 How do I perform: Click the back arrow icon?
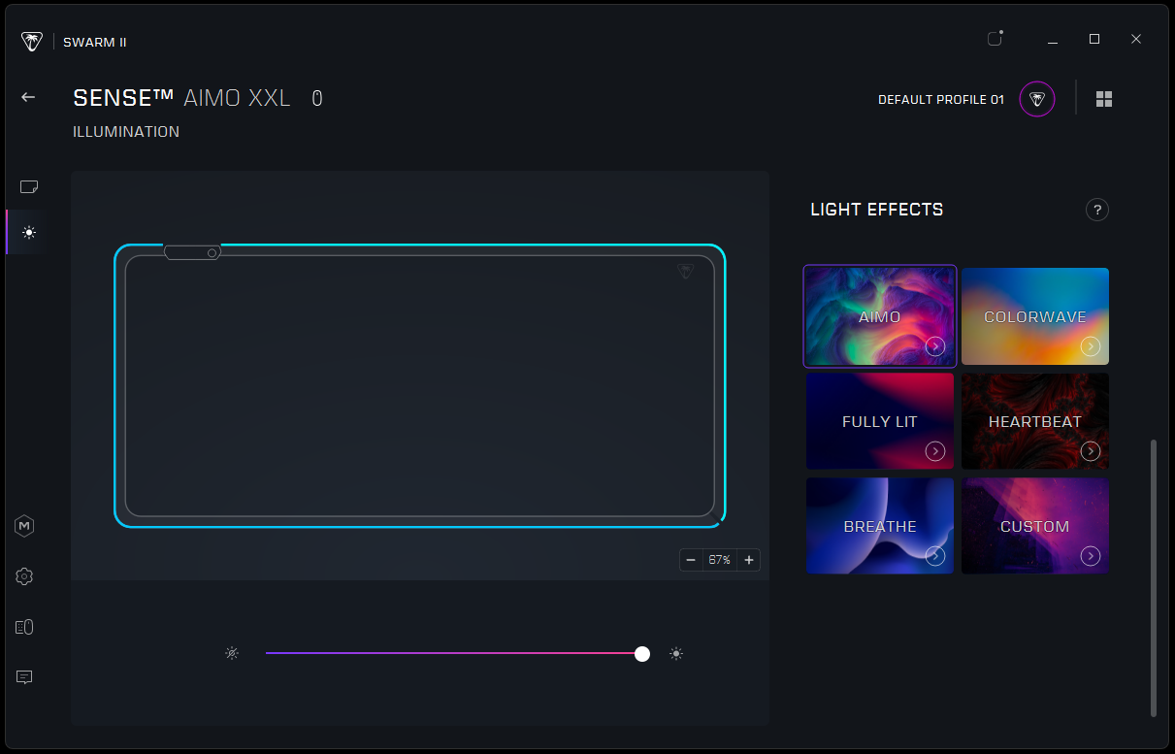(x=28, y=97)
